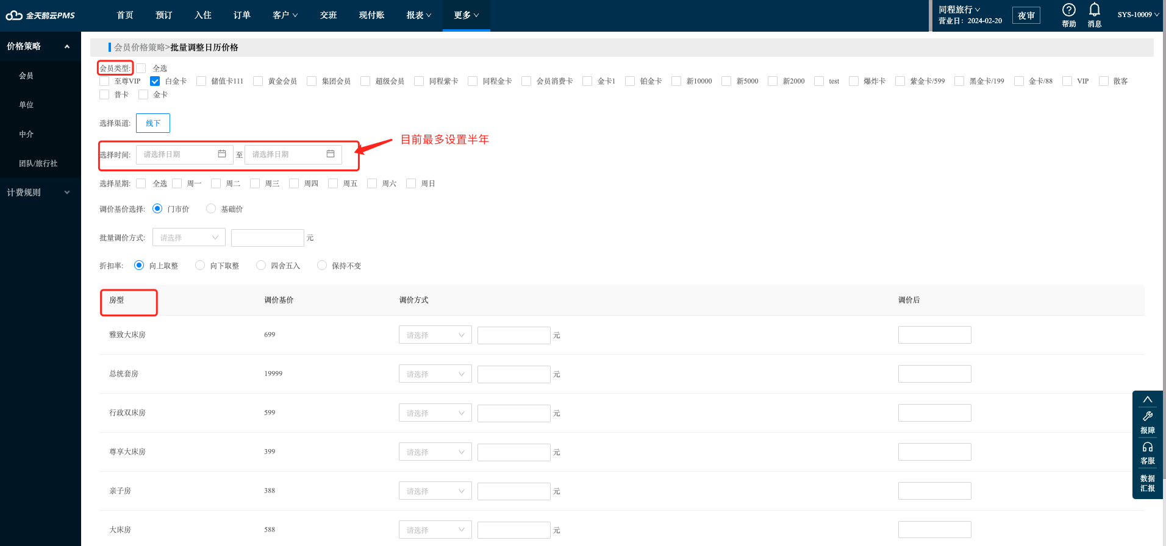Open the end date calendar icon

331,154
